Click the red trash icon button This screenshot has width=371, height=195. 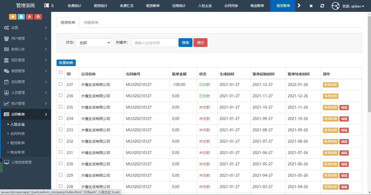pyautogui.click(x=29, y=17)
